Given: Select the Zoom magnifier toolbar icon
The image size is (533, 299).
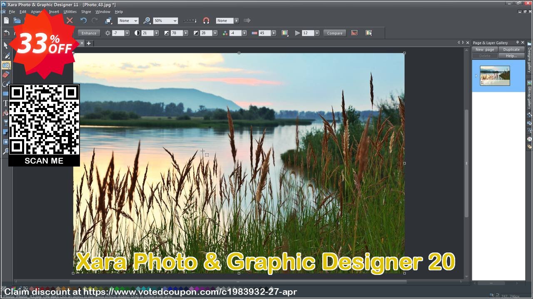Looking at the screenshot, I should coord(147,20).
